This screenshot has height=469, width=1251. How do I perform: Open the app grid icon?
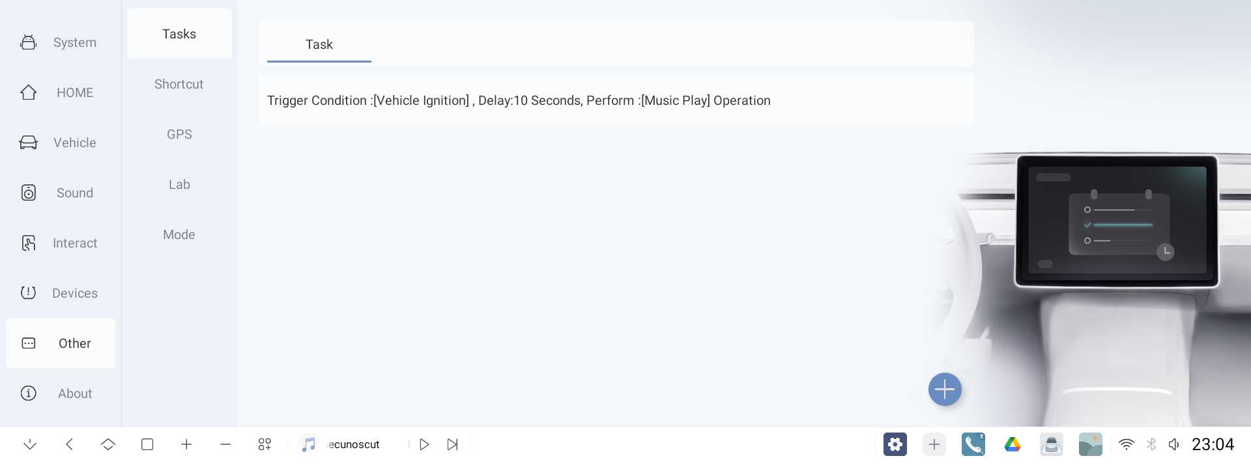click(x=265, y=444)
